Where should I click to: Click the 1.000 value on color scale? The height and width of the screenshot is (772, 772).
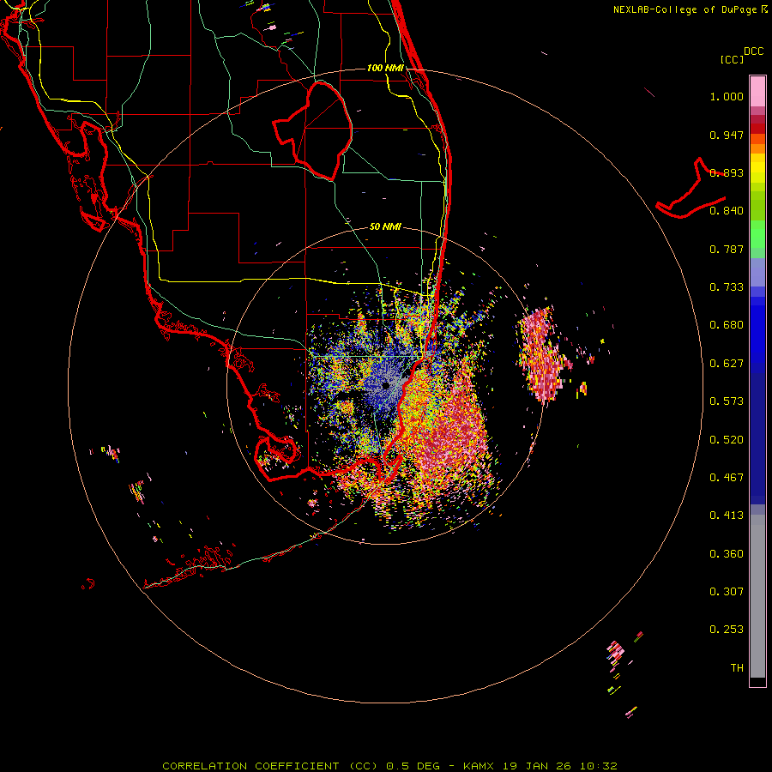(727, 96)
